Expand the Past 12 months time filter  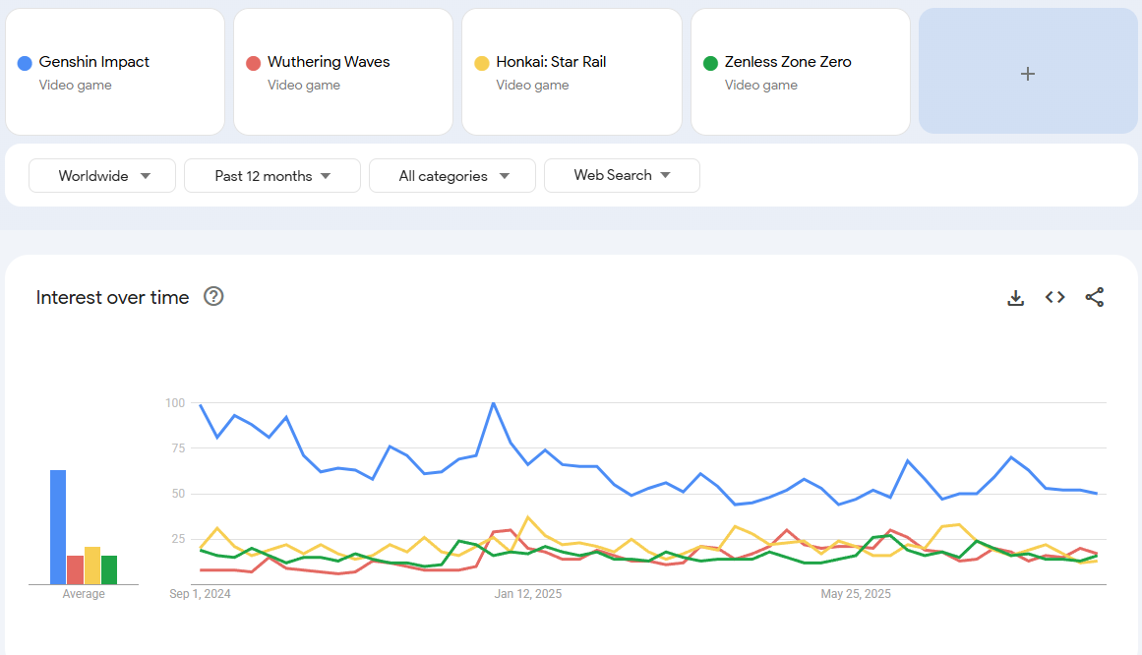[x=272, y=176]
